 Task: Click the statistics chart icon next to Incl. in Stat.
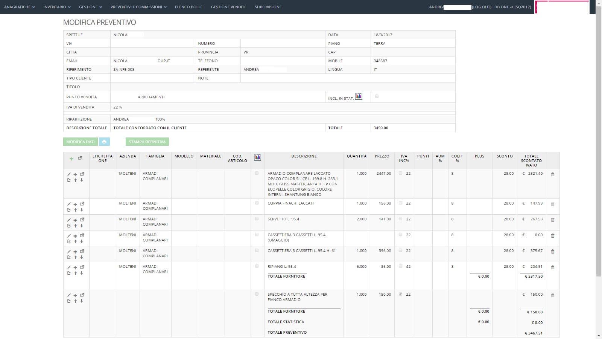359,96
